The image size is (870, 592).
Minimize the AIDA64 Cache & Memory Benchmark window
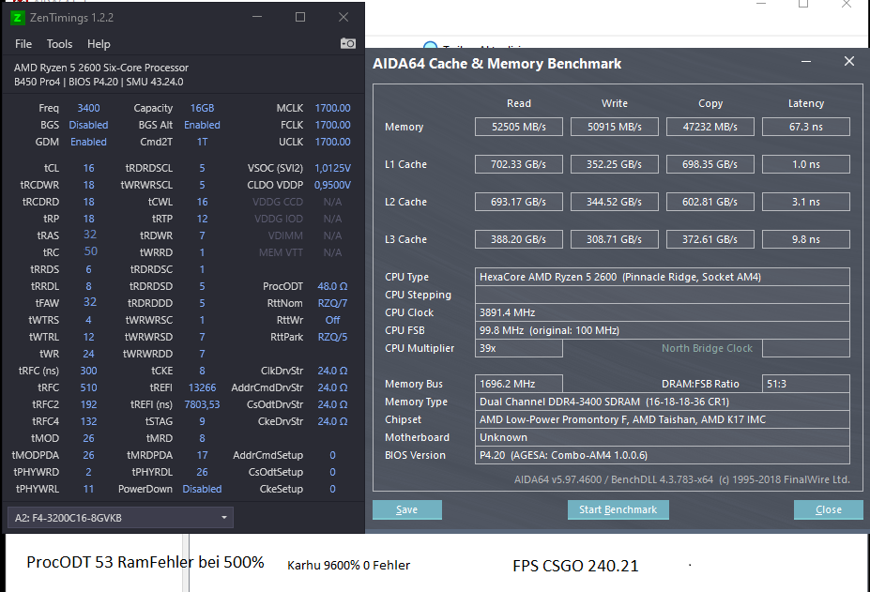(806, 62)
